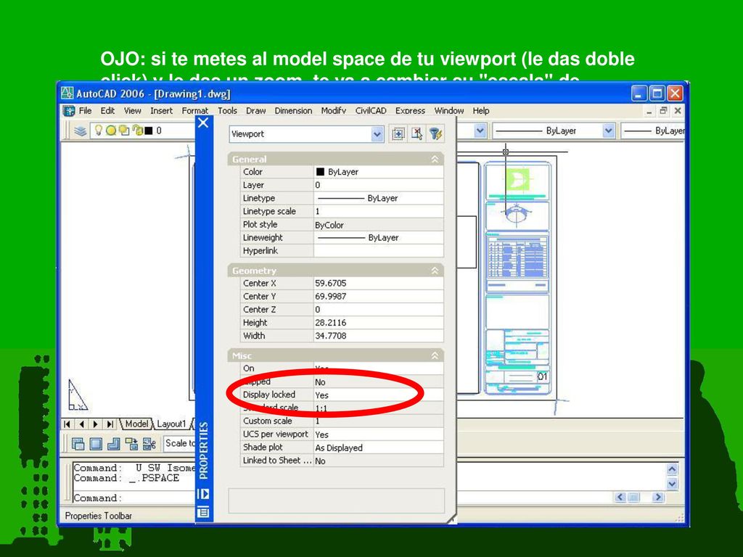The image size is (743, 557).
Task: Select Center Y value 69.9987
Action: tap(378, 297)
